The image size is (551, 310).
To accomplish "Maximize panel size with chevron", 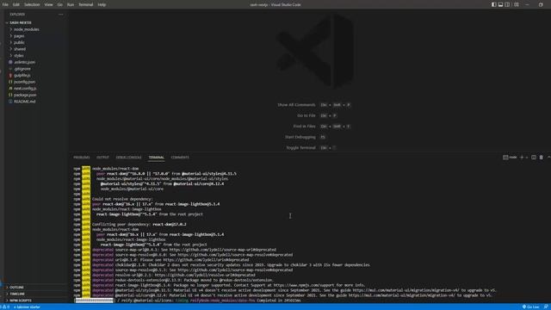I will (548, 158).
